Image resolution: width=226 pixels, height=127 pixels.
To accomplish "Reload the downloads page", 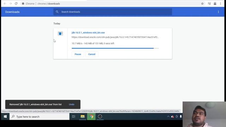I will (16, 4).
